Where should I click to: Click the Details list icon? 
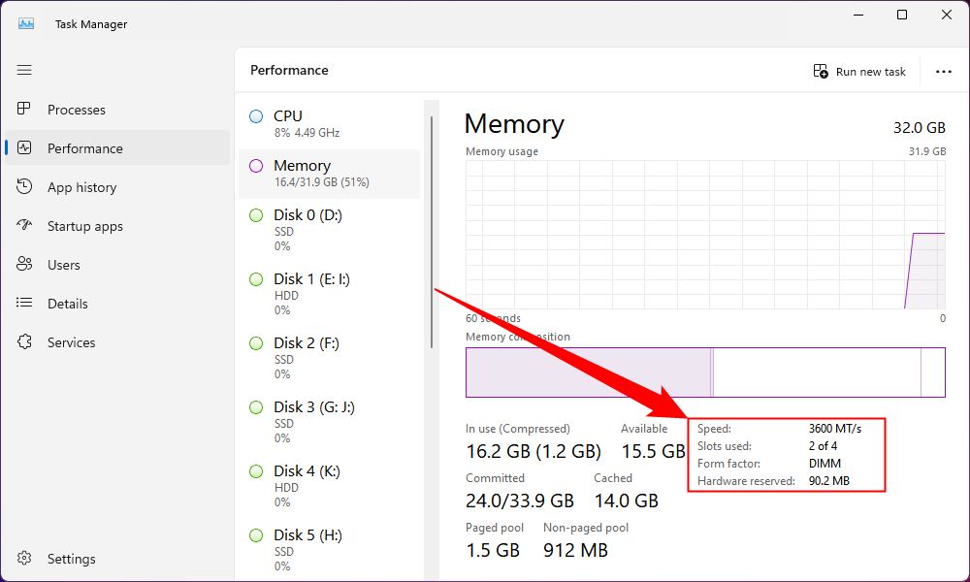(x=24, y=304)
